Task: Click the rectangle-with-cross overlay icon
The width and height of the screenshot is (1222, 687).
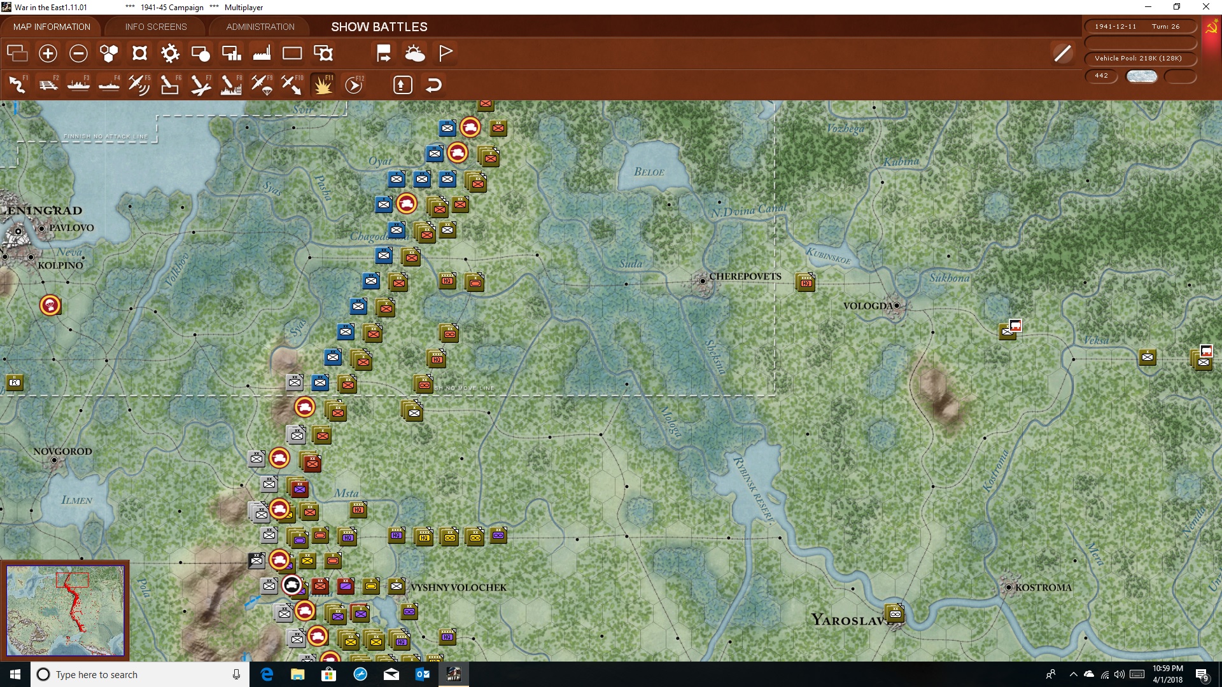Action: click(x=323, y=53)
